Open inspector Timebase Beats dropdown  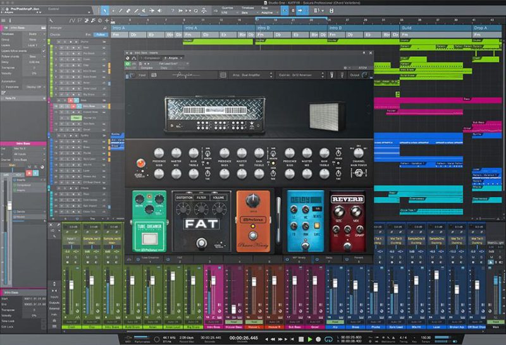(34, 33)
